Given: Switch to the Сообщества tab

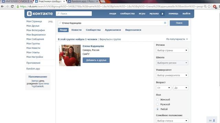Looking at the screenshot, I should coord(93,30).
